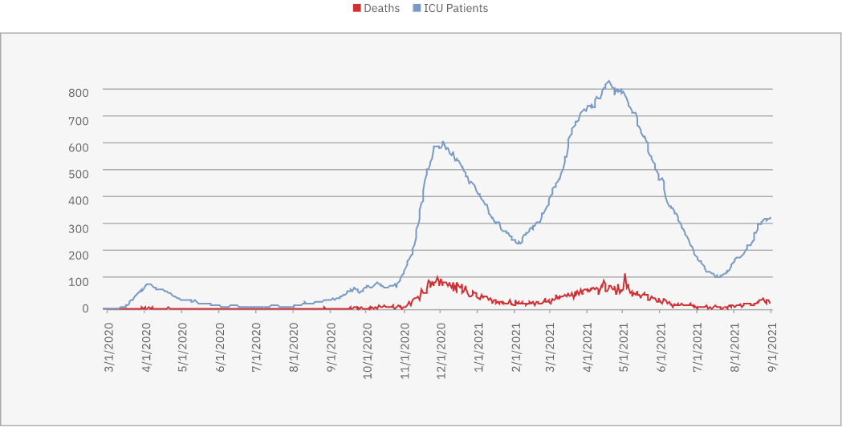Click the highest ICU Patients peak above 800
Screen dimensions: 842x427
608,81
